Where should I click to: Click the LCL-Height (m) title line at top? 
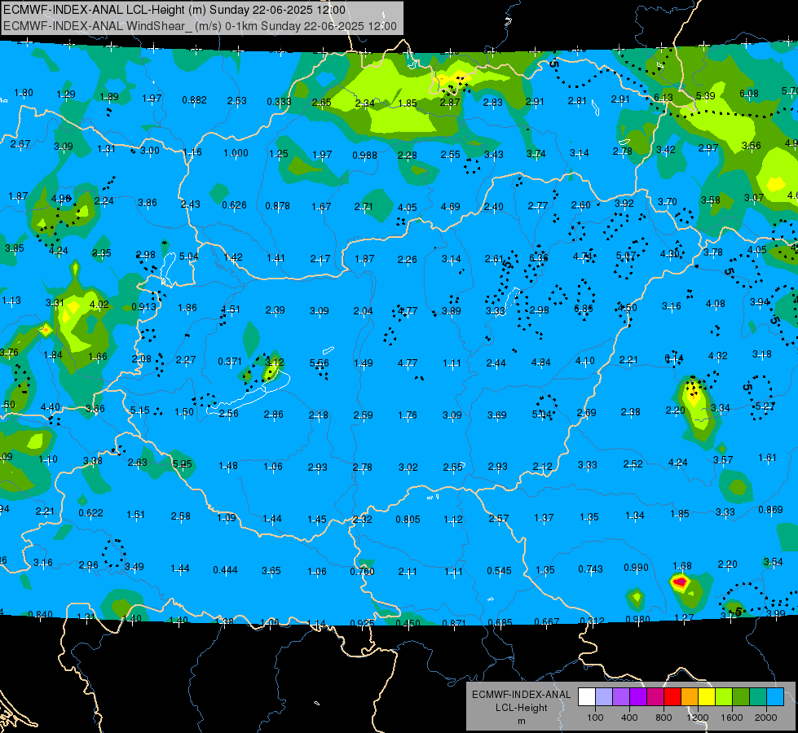pos(174,10)
